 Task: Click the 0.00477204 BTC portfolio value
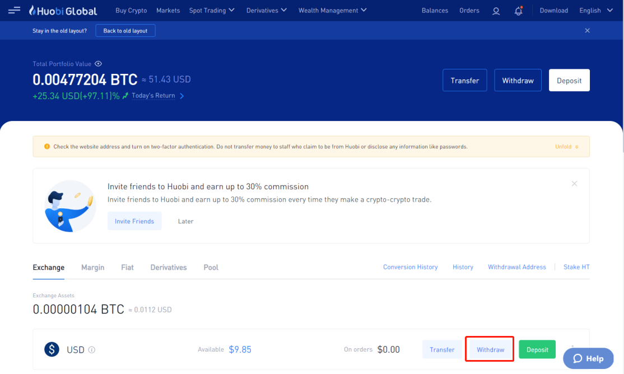point(85,80)
